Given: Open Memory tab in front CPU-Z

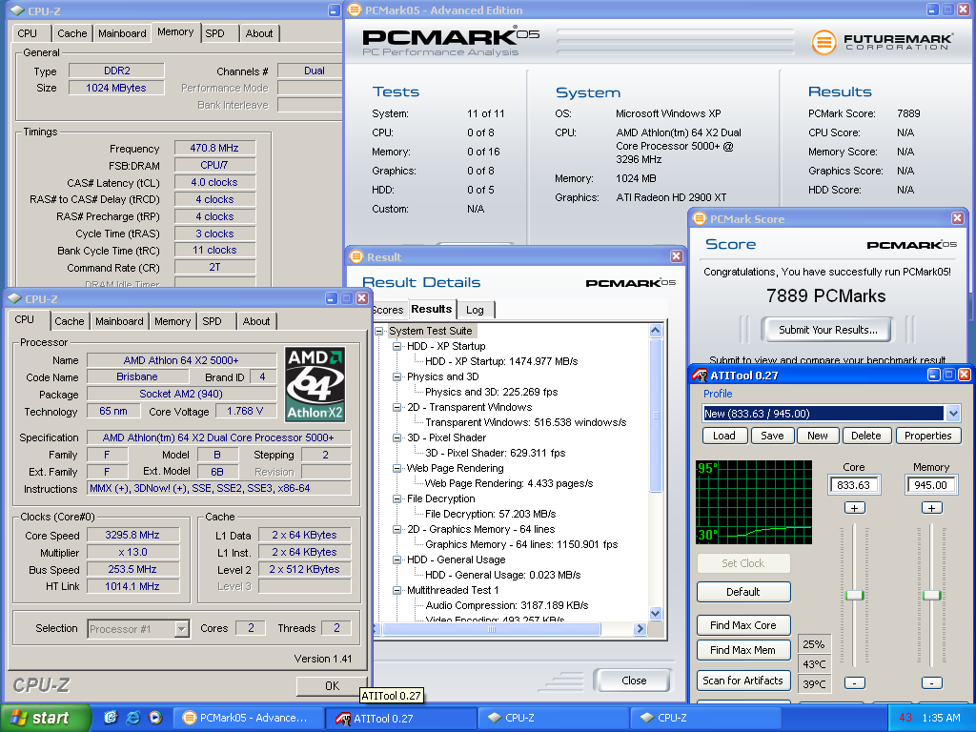Looking at the screenshot, I should pyautogui.click(x=173, y=321).
